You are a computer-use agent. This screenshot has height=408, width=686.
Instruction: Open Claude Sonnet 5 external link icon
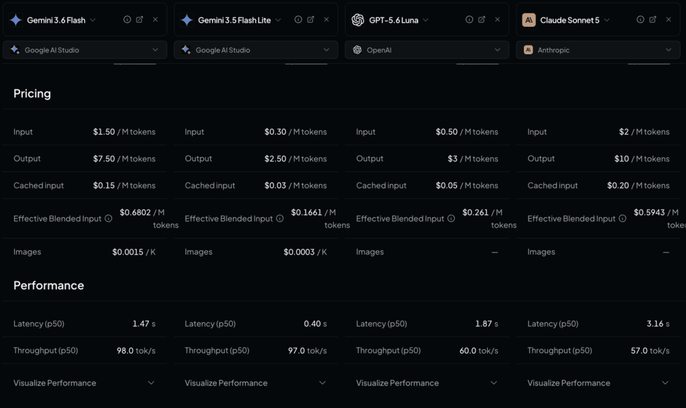(x=653, y=19)
